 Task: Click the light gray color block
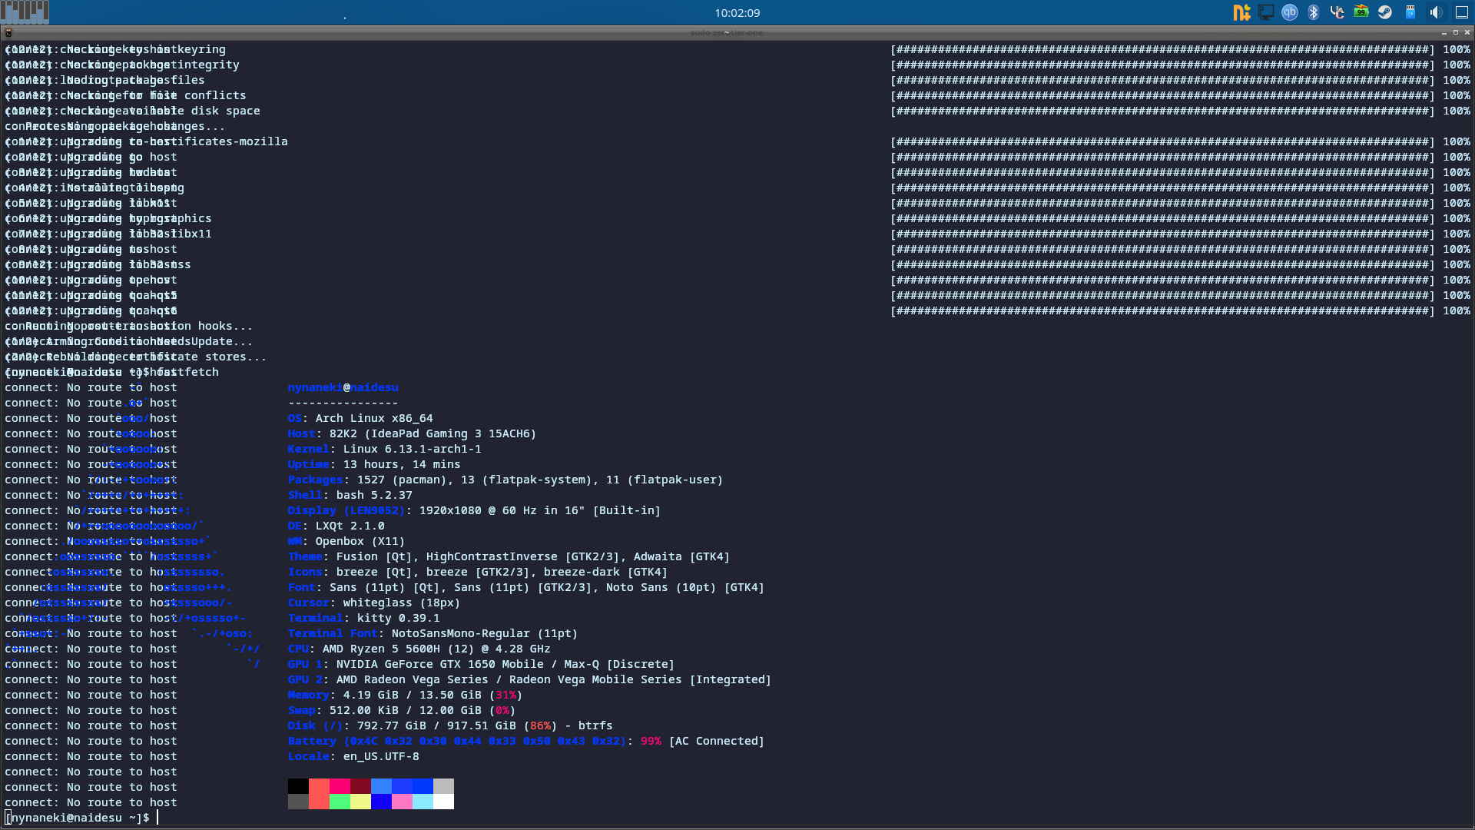pyautogui.click(x=443, y=786)
